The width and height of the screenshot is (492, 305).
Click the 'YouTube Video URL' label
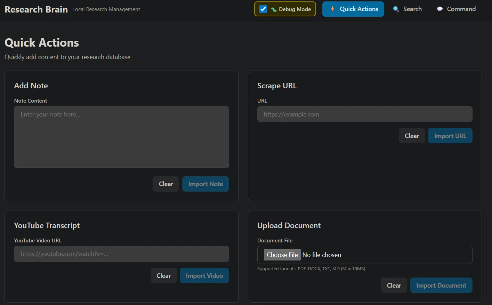click(38, 240)
